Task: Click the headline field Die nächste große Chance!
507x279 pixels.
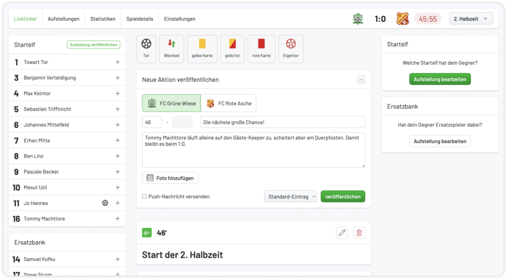Action: point(283,122)
